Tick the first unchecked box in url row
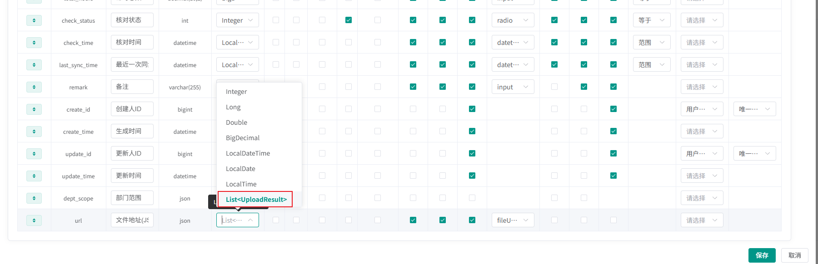 [x=276, y=220]
